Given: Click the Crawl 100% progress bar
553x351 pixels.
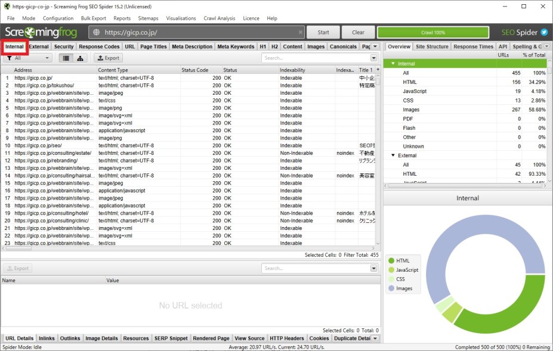Looking at the screenshot, I should point(433,32).
